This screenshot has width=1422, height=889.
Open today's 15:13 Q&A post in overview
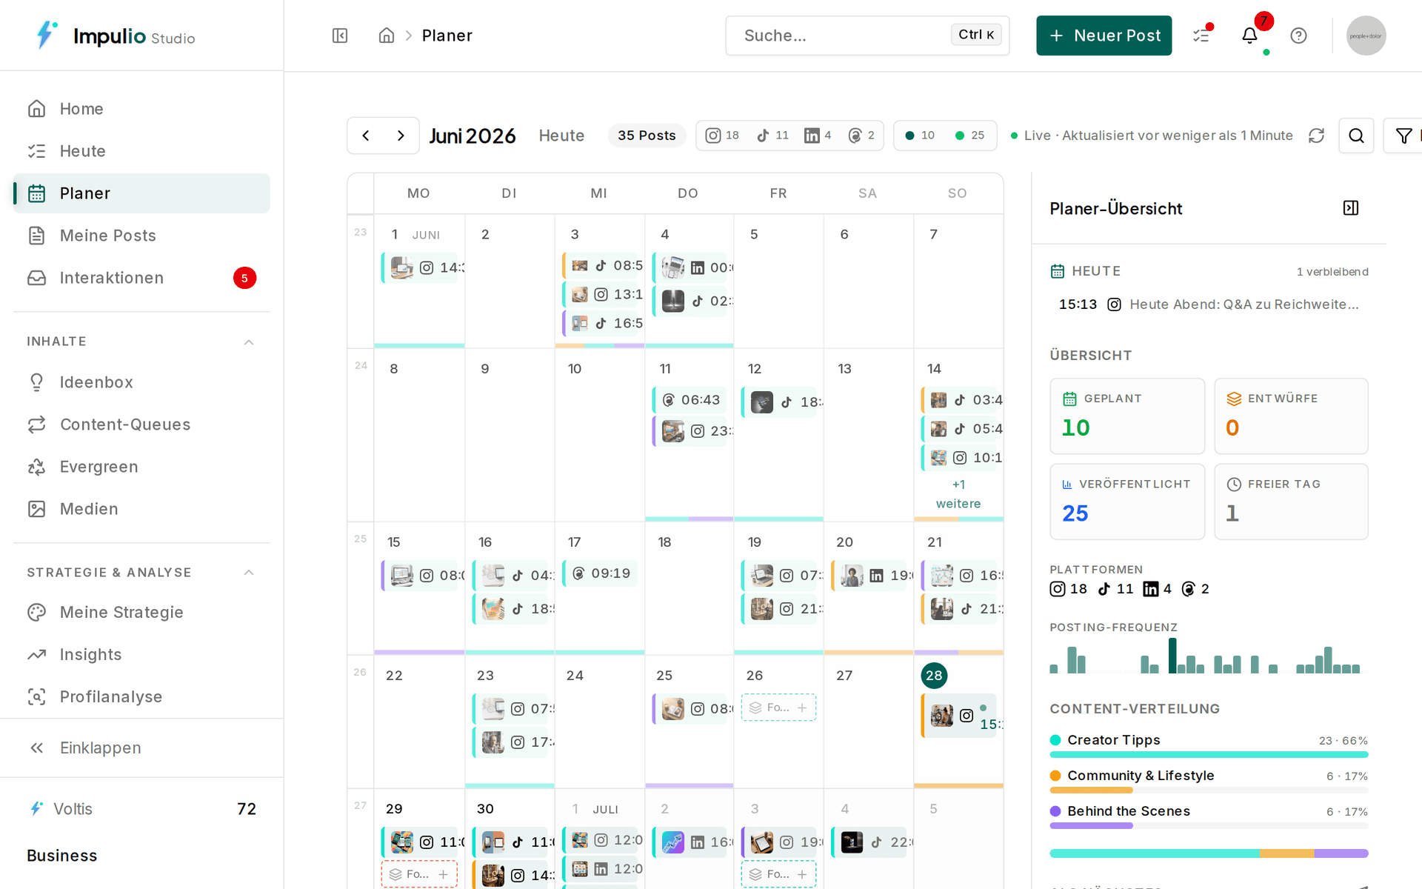coord(1209,304)
